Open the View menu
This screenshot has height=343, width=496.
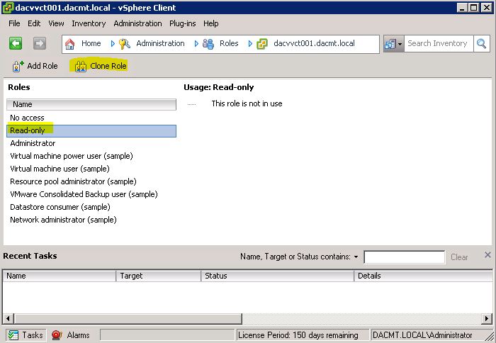click(x=56, y=23)
